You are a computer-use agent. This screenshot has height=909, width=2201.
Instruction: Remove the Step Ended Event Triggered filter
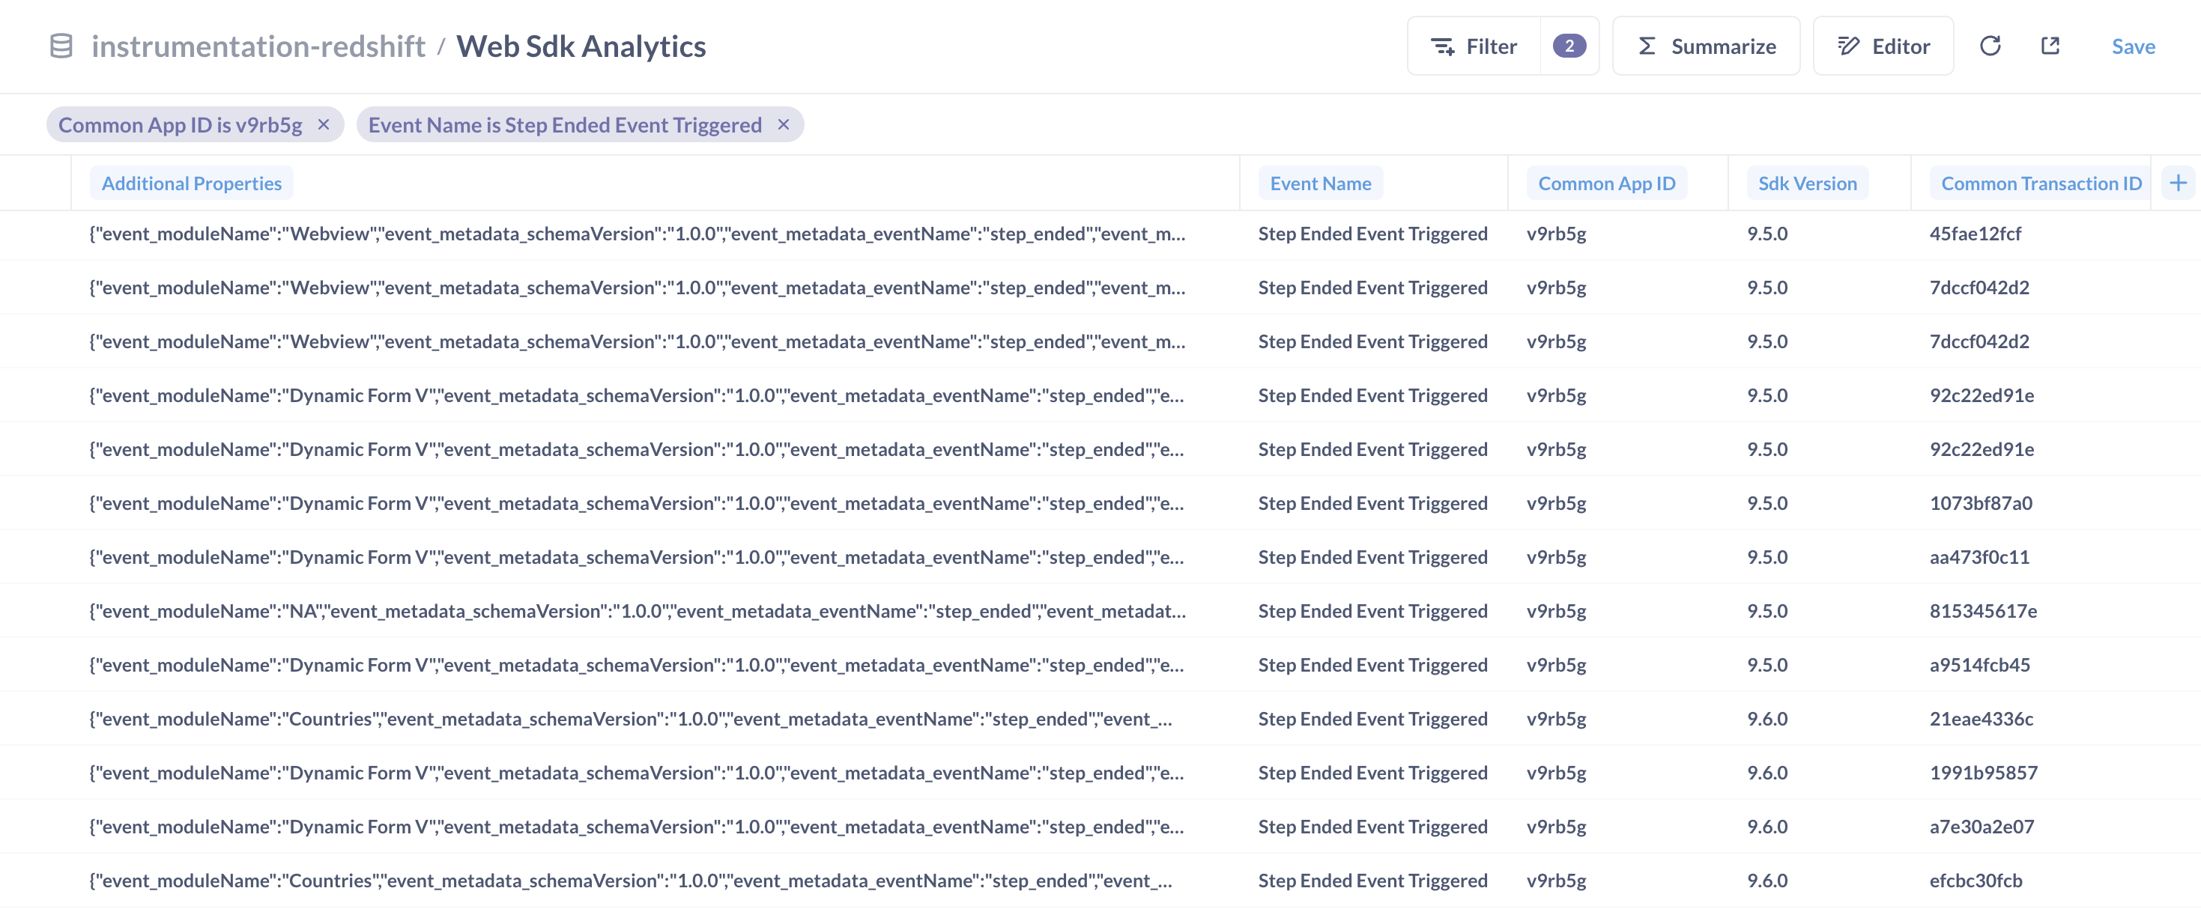784,124
